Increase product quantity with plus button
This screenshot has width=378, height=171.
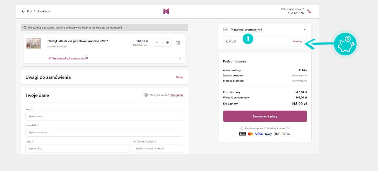click(x=167, y=43)
